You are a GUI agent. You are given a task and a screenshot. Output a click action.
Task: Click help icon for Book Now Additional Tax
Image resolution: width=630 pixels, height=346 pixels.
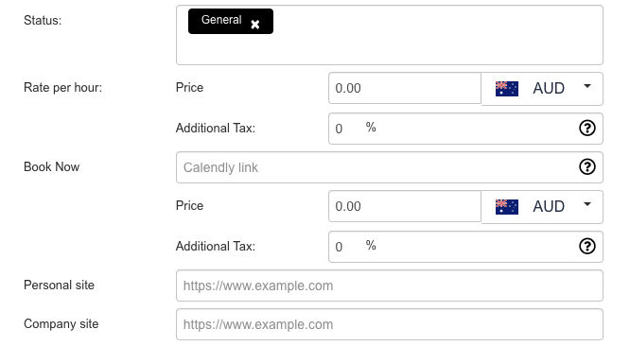click(x=587, y=247)
